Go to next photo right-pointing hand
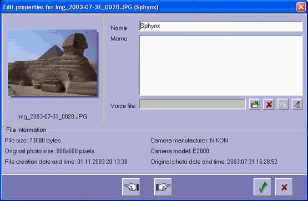Screen dimensions: 308x201 tap(163, 187)
